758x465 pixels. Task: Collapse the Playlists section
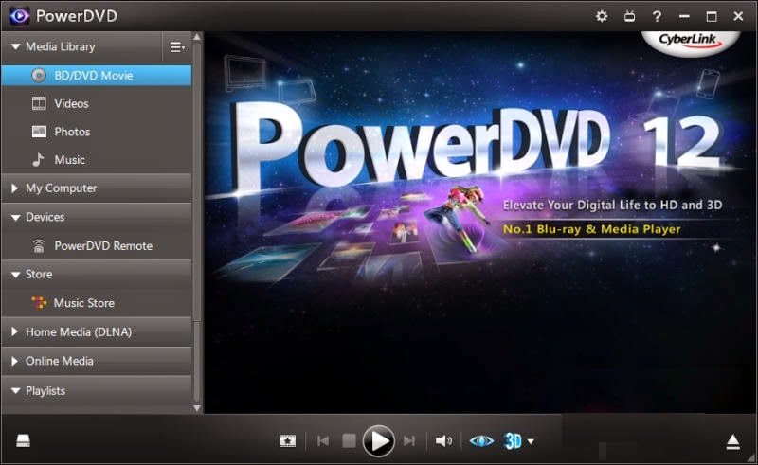15,390
